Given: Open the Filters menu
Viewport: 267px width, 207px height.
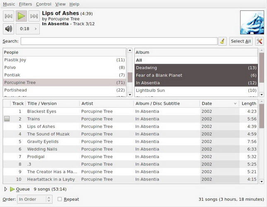Looking at the screenshot, I should pyautogui.click(x=25, y=4).
